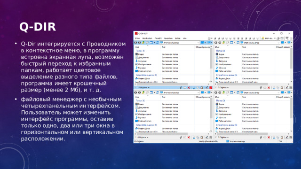Click red X delete in bottom-right pane
The image size is (301, 169).
pos(269,138)
